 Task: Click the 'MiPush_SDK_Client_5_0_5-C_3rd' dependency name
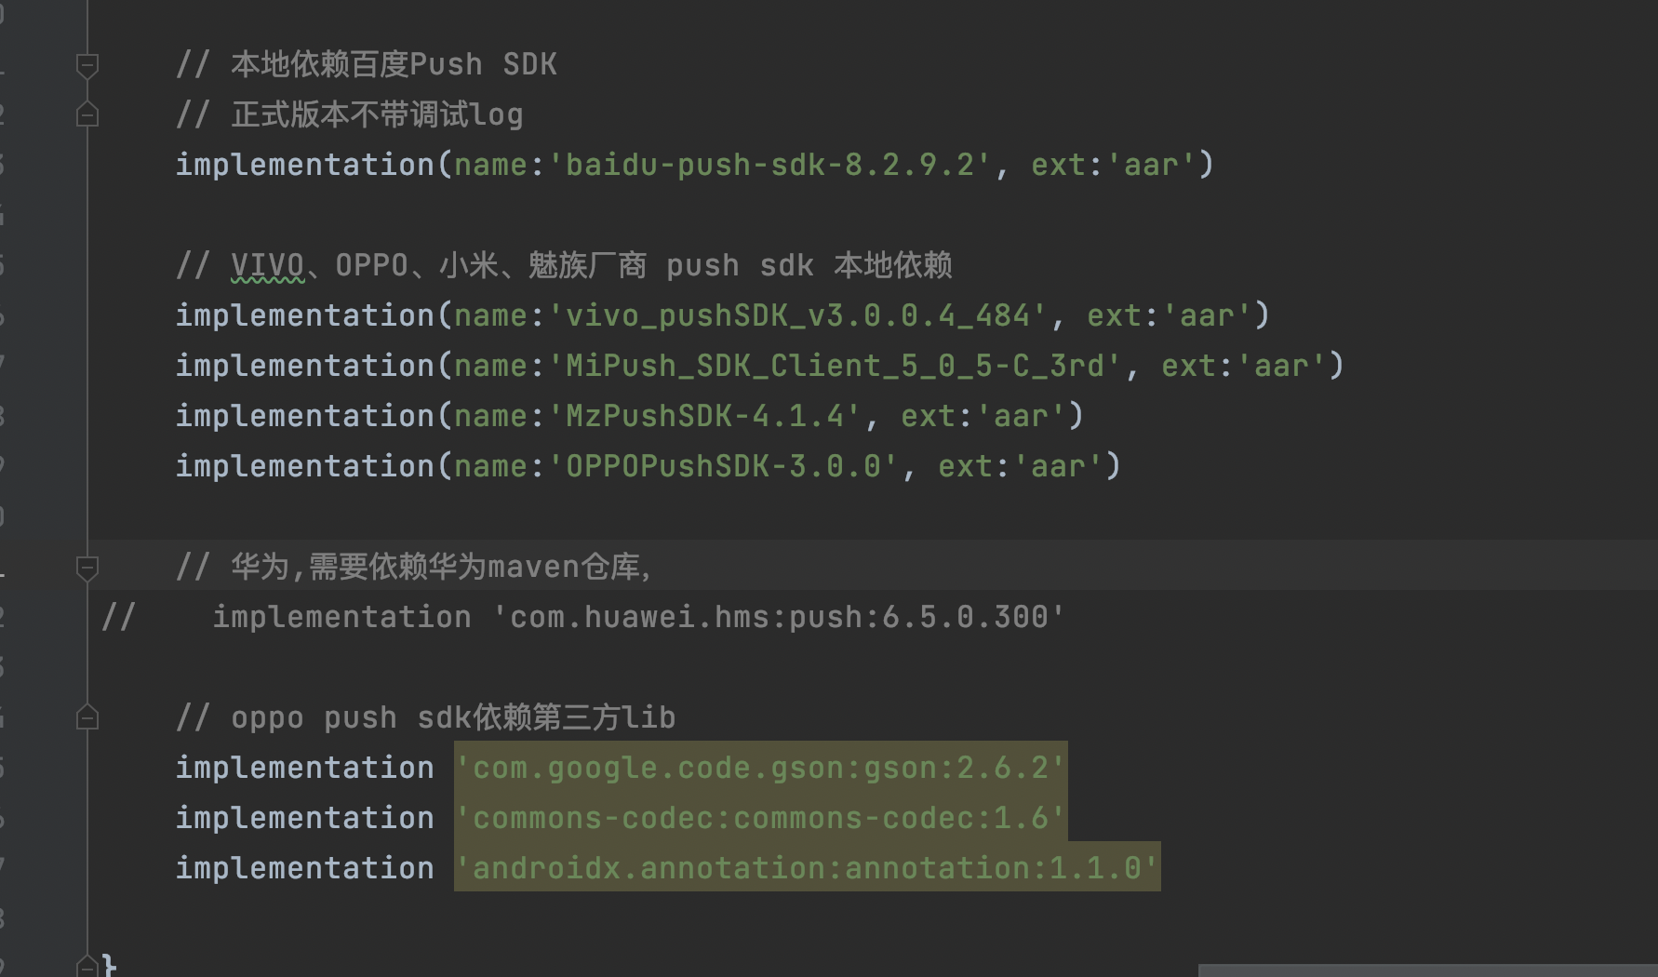835,366
